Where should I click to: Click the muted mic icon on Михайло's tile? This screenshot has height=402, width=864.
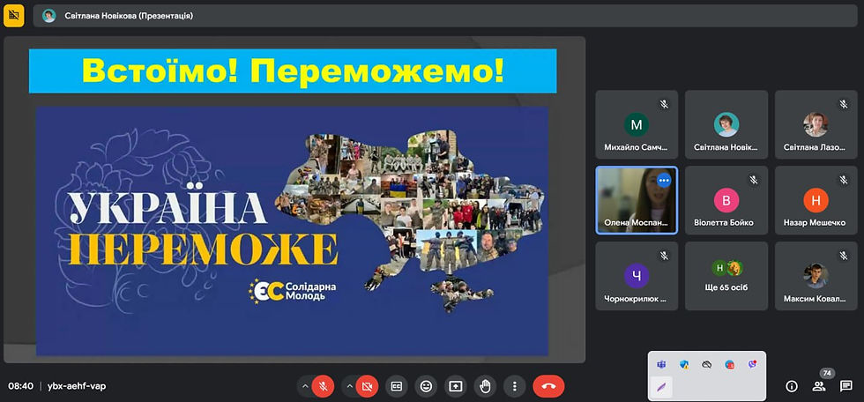click(x=664, y=104)
